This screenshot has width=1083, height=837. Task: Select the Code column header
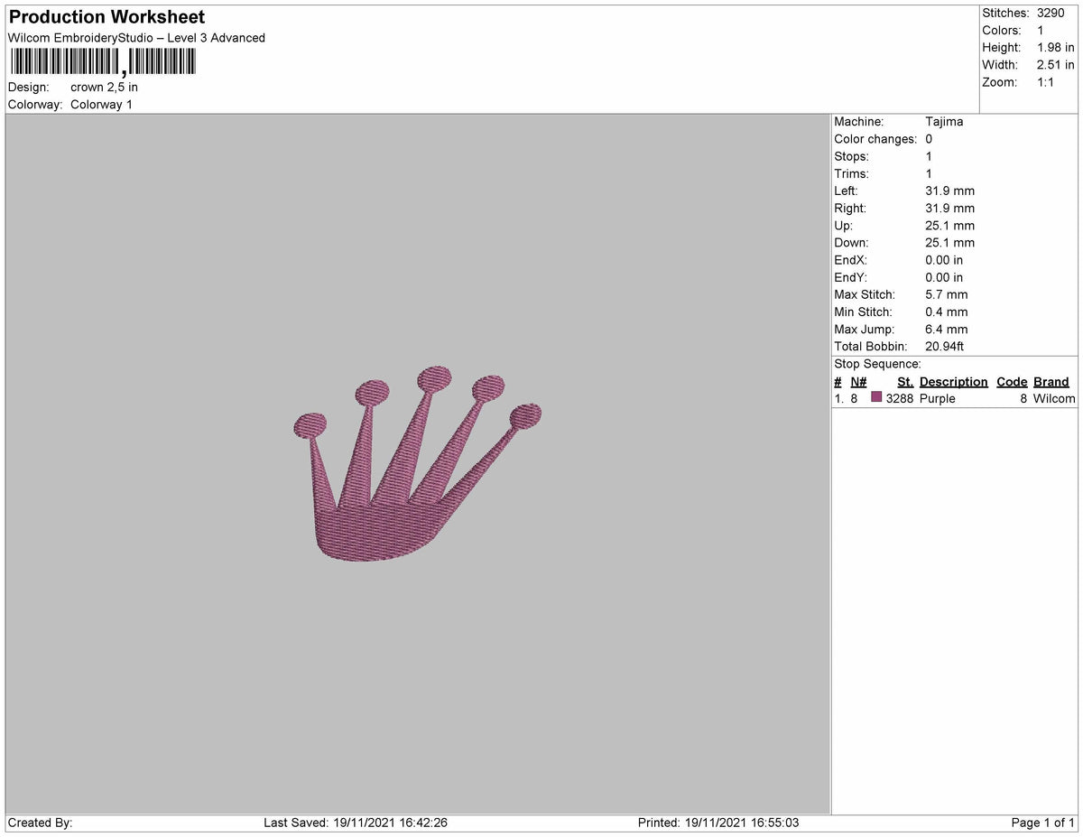click(1011, 382)
